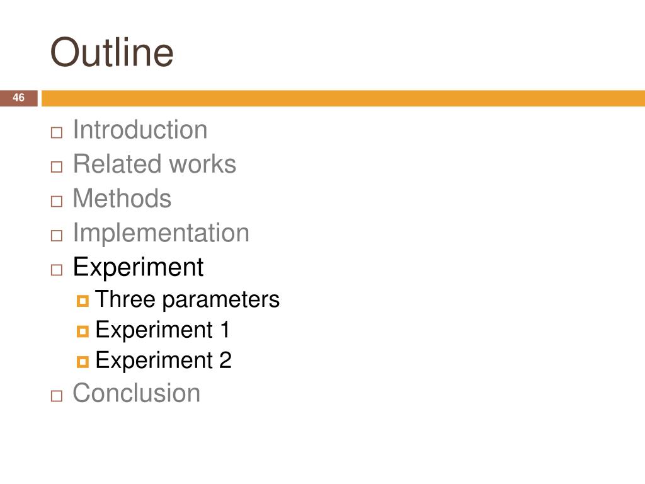Click the orange bullet beside Experiment 2

83,362
